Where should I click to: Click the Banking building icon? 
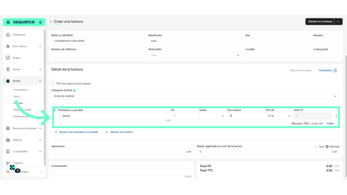pos(8,140)
